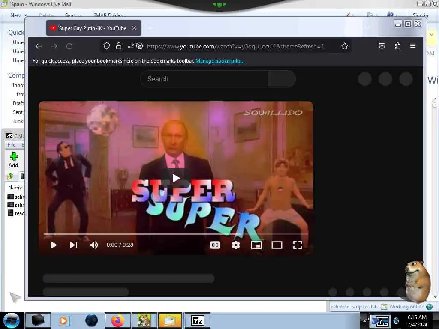The width and height of the screenshot is (439, 329).
Task: Click the black box taskbar icon
Action: (x=38, y=320)
